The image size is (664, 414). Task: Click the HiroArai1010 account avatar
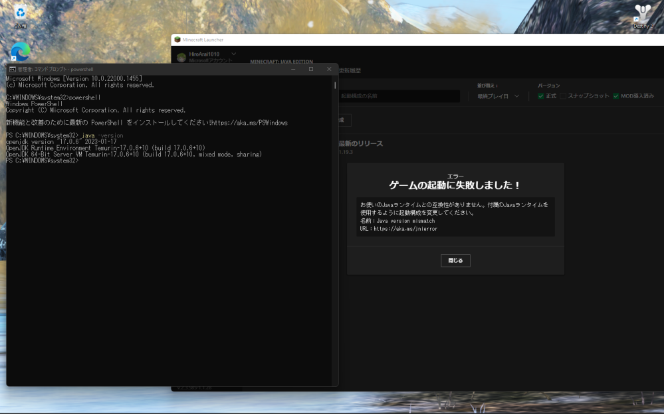pos(181,58)
